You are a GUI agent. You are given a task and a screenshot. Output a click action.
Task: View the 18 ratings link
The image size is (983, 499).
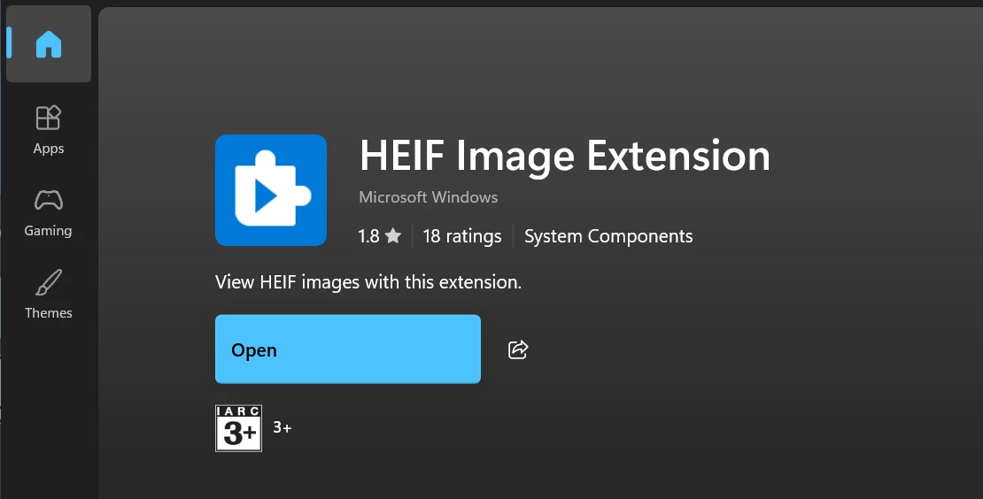(462, 236)
